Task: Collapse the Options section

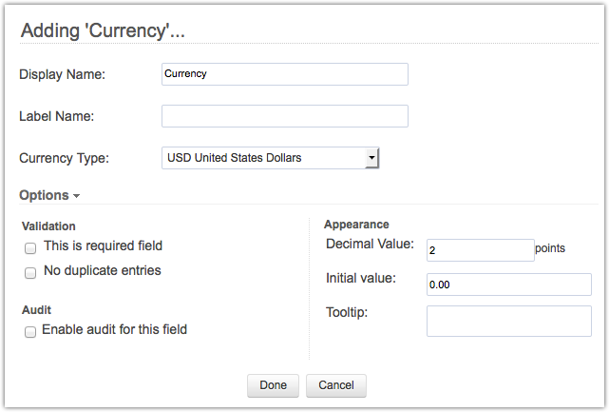Action: [49, 195]
